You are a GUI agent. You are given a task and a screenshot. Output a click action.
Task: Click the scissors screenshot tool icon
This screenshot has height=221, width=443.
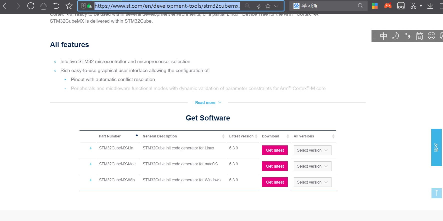tap(413, 6)
